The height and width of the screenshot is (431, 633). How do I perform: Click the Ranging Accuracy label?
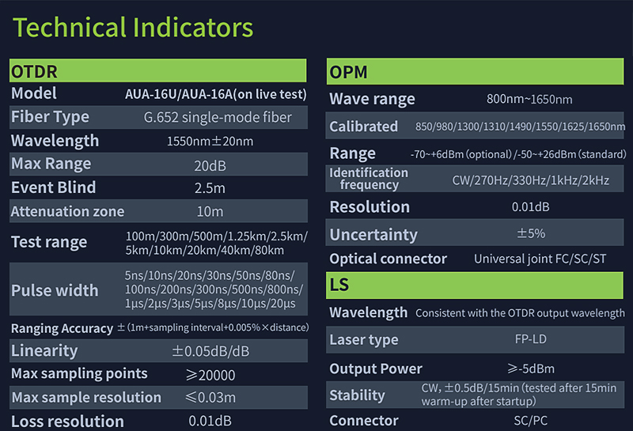62,328
